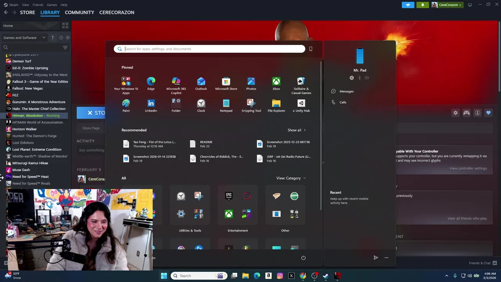The width and height of the screenshot is (501, 282).
Task: Expand Games and Software dropdown in Steam
Action: 25,38
